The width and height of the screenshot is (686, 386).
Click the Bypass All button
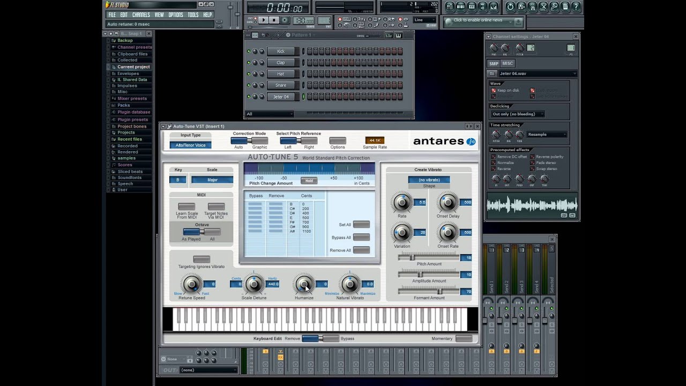pos(361,237)
